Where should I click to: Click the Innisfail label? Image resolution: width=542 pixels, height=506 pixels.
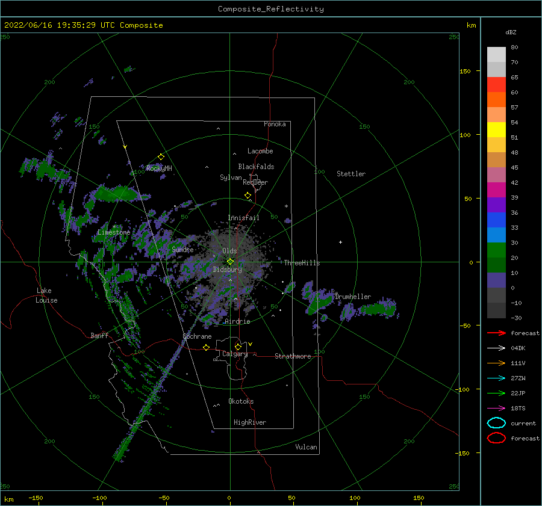(243, 218)
